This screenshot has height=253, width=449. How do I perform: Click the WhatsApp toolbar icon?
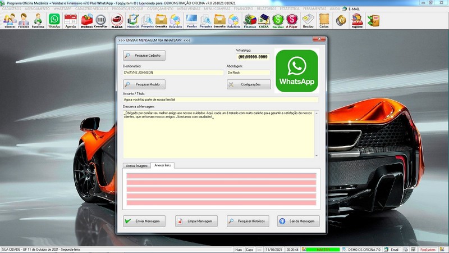point(54,21)
